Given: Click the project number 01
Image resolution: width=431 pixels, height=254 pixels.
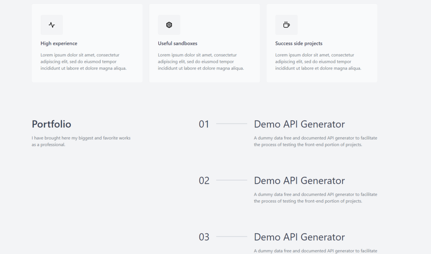Looking at the screenshot, I should 204,124.
